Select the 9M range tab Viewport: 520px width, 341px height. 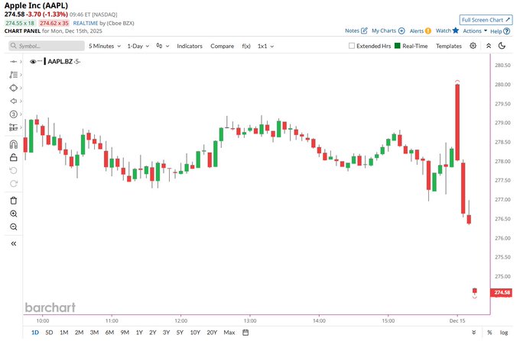(125, 333)
